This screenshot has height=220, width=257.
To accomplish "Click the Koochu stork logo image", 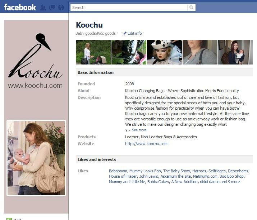I will tap(35, 56).
